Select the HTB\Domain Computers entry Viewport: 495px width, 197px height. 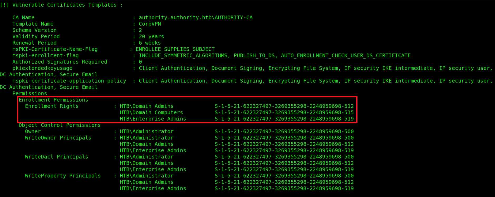click(151, 113)
